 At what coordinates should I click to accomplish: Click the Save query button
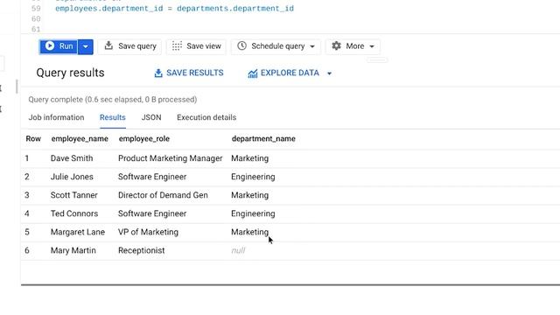(x=130, y=46)
